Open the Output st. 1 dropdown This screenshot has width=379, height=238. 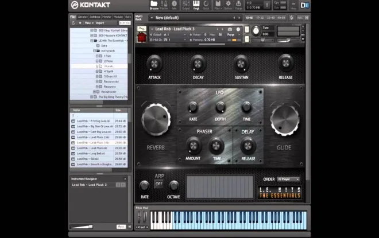pyautogui.click(x=168, y=35)
